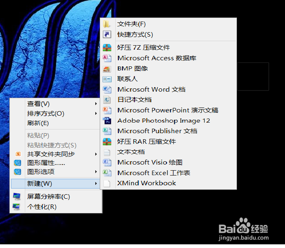
Task: Expand the 排序方式(O) submenu arrow
Action: (x=96, y=114)
